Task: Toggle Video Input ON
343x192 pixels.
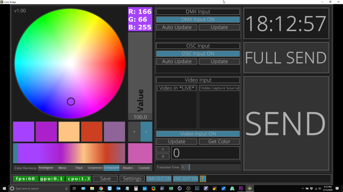Action: [198, 134]
